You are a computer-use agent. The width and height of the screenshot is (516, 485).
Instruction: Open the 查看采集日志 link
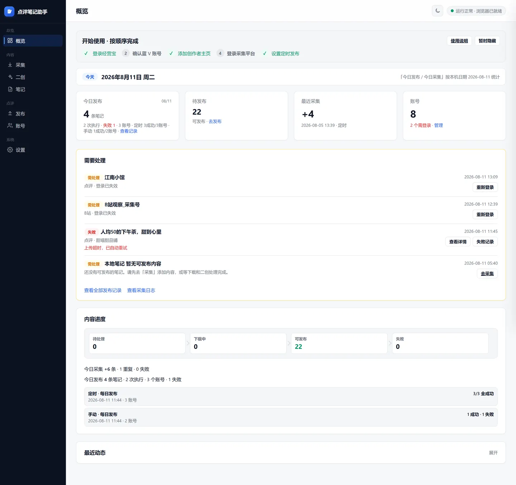141,290
